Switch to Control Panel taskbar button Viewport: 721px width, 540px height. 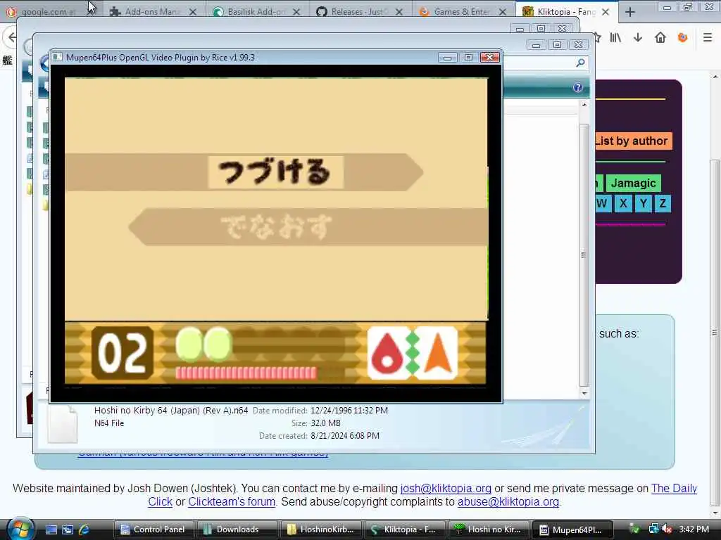tap(153, 529)
